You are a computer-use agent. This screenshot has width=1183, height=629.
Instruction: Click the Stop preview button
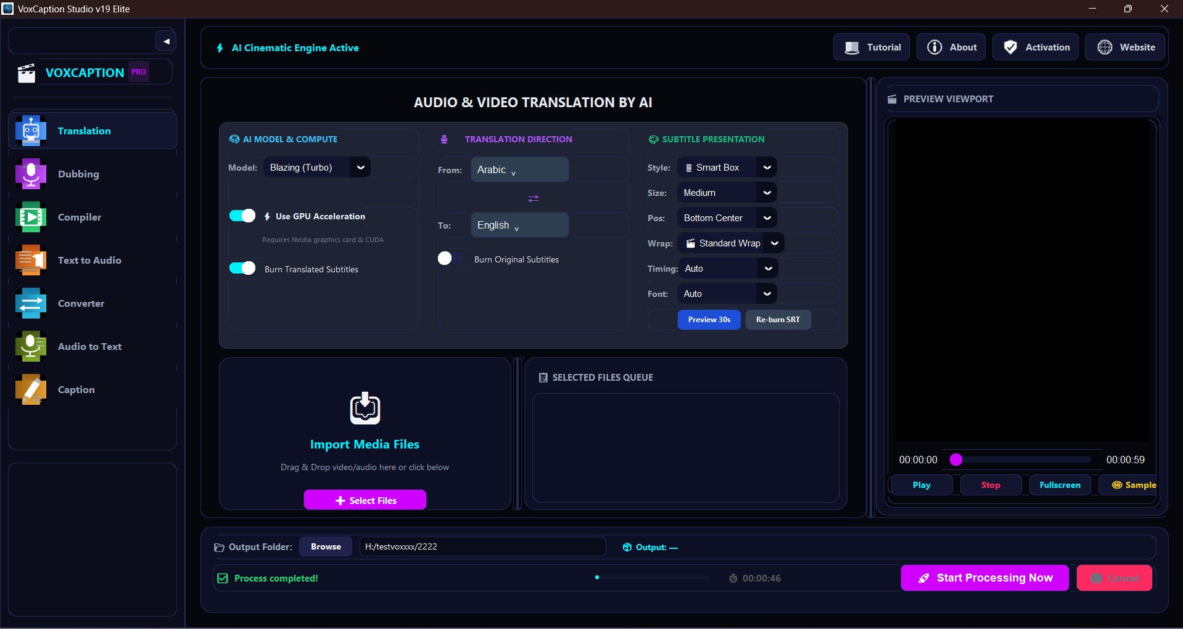pos(991,485)
